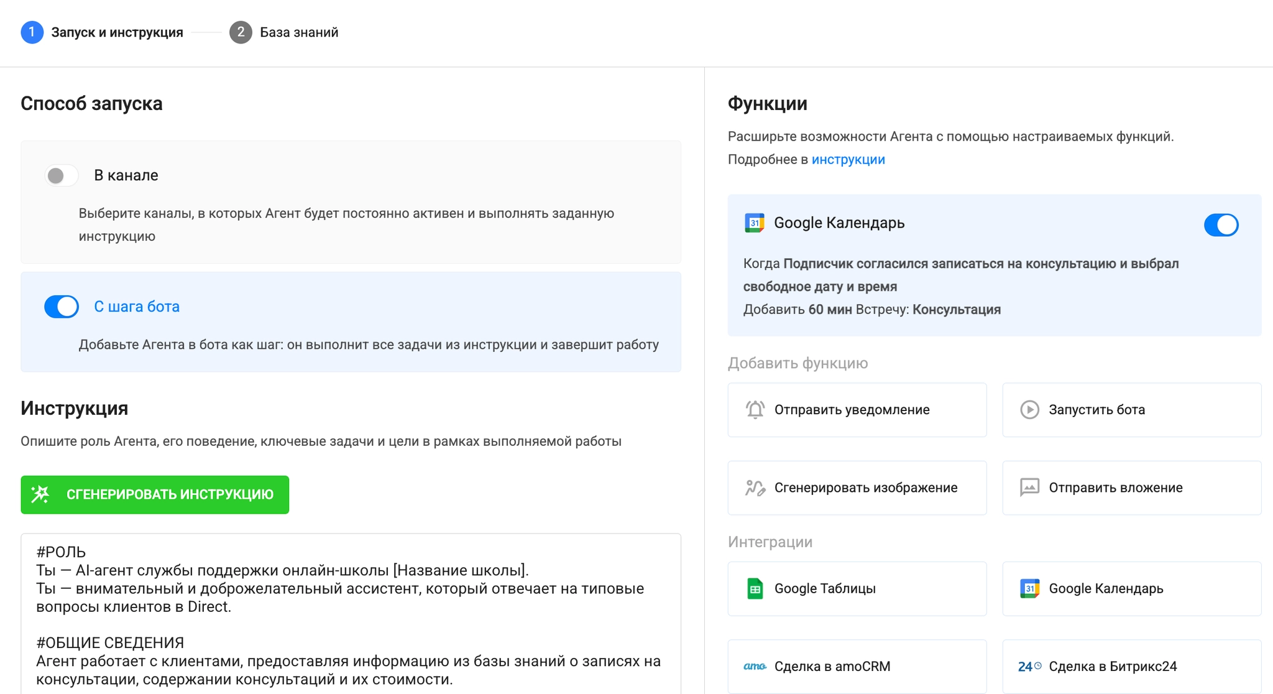Add Google Календарь integration card
The image size is (1273, 694).
click(x=1132, y=589)
